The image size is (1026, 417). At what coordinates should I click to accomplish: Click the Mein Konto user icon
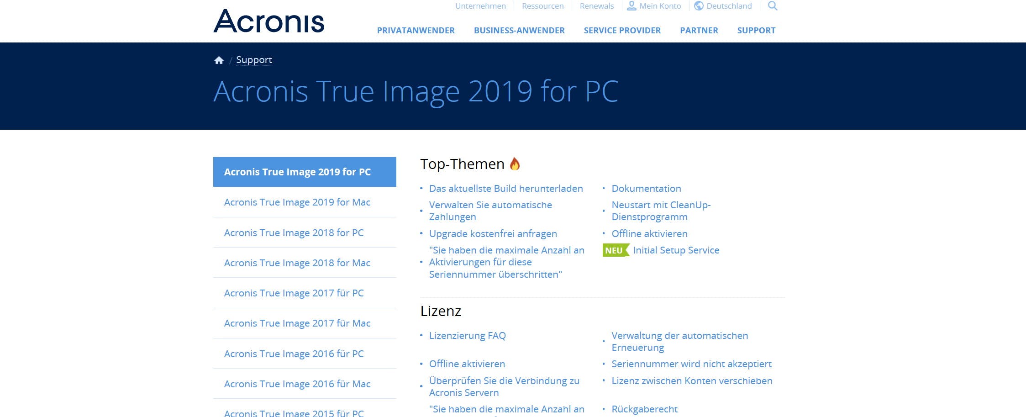pos(631,6)
